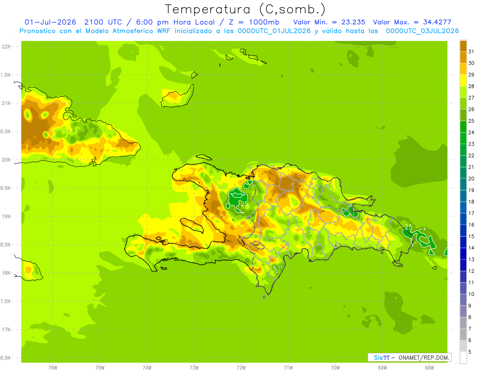482x373 pixels.
Task: Click '25' contour label over eastern Dominican Republic
Action: click(x=408, y=227)
